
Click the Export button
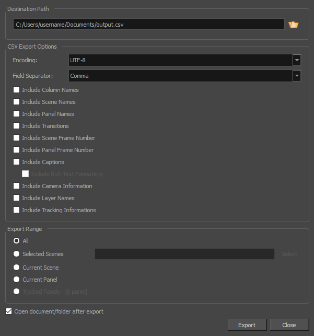[x=247, y=325]
